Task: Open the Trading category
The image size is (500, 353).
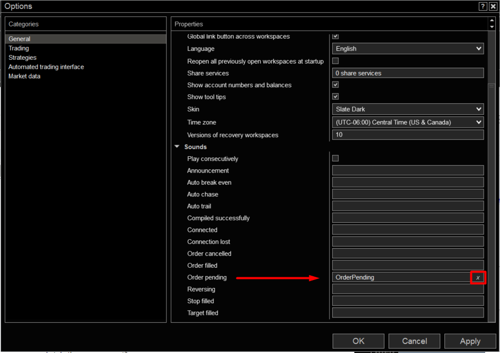Action: [19, 48]
